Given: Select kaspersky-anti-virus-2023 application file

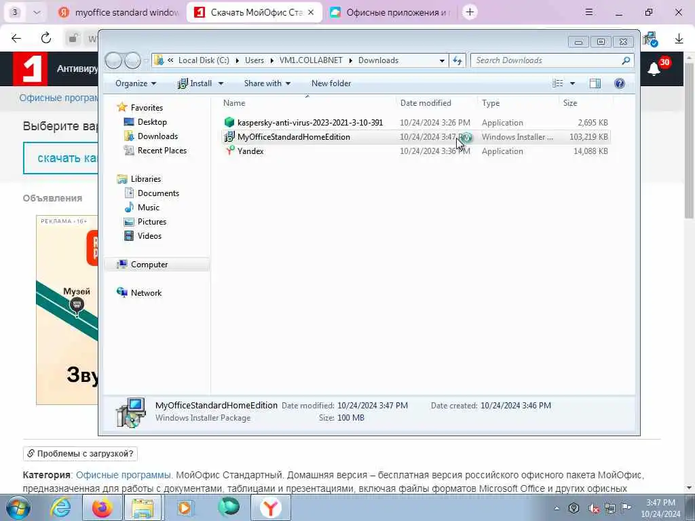Looking at the screenshot, I should pyautogui.click(x=309, y=123).
